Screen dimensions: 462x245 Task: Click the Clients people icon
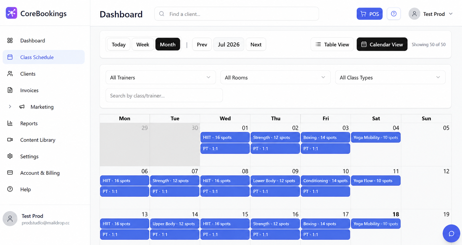pos(10,74)
